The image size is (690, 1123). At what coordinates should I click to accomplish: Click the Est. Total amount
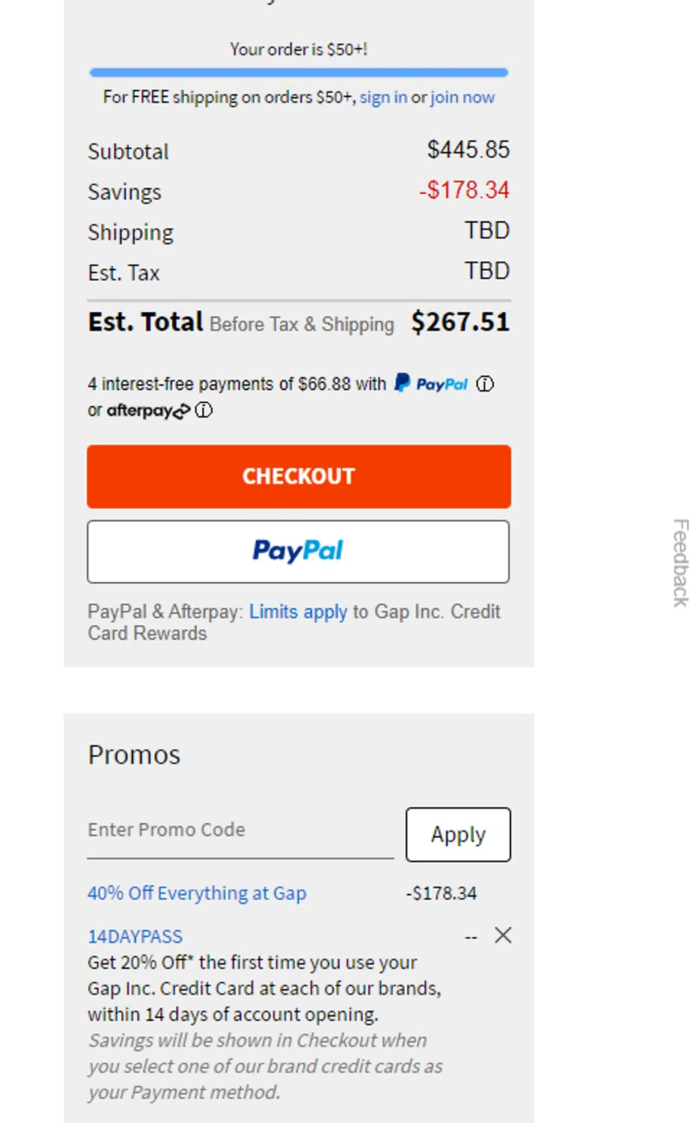click(460, 322)
